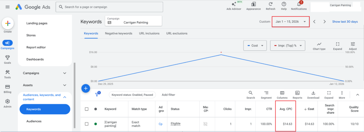Open Admin settings in left rail
This screenshot has height=132, width=364.
pos(7,104)
